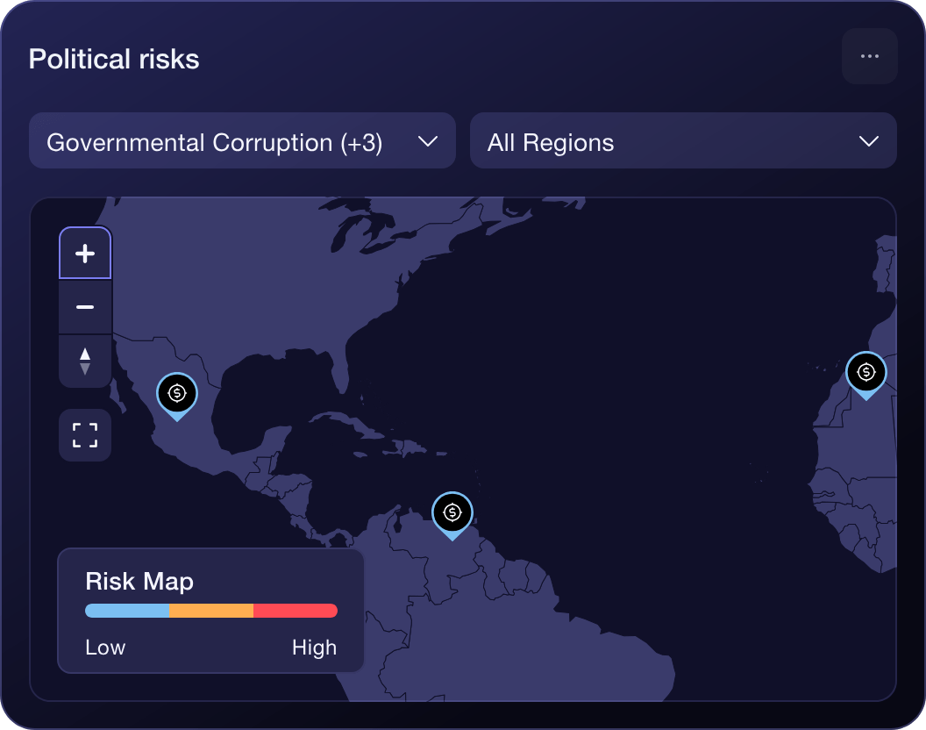The width and height of the screenshot is (926, 730).
Task: Select the risk marker over Mexico
Action: (x=176, y=395)
